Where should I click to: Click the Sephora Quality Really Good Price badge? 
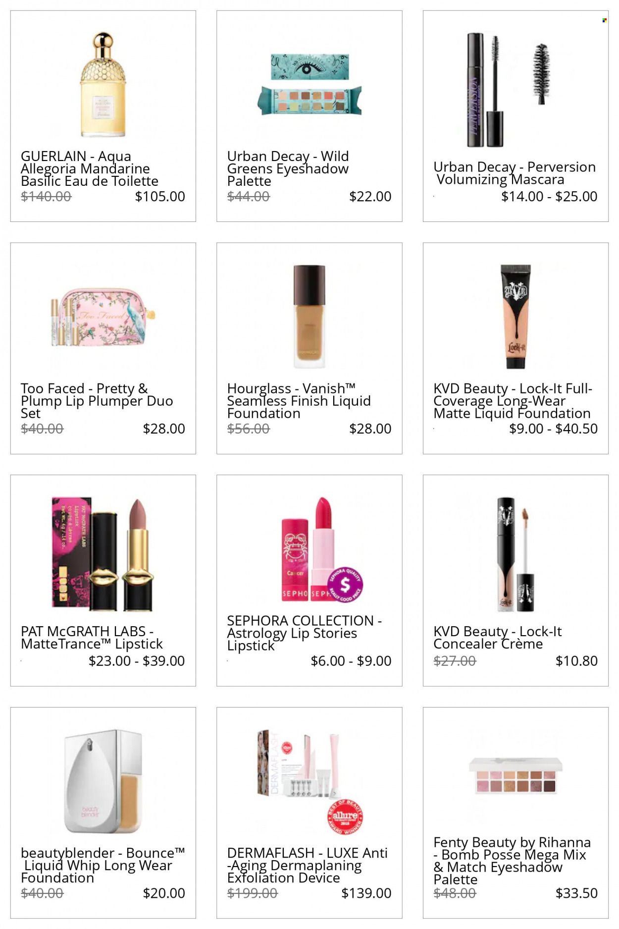pos(345,585)
